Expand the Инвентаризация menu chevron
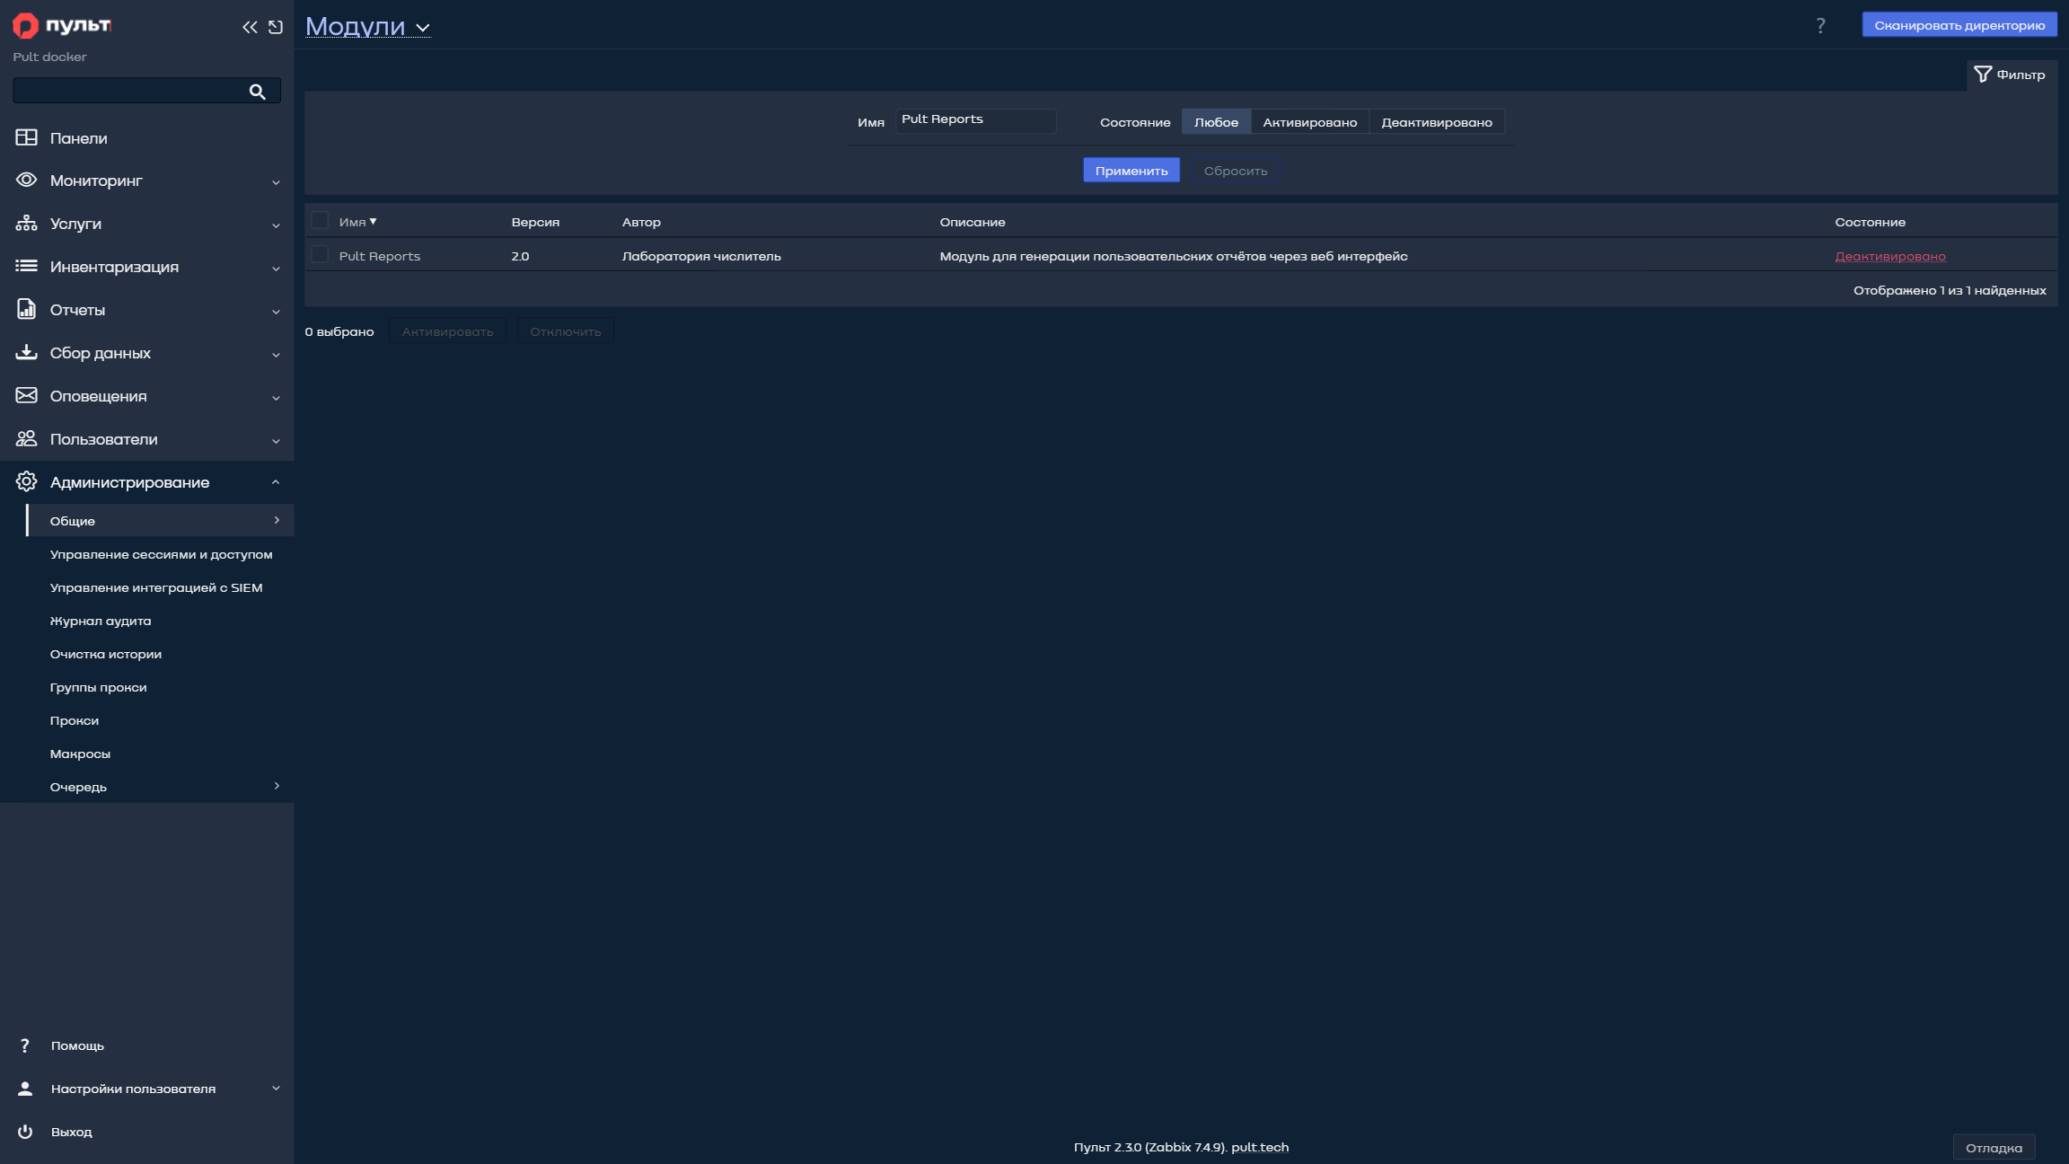 pos(276,269)
